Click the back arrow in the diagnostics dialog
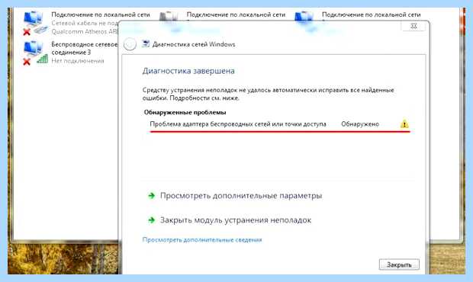Image resolution: width=473 pixels, height=282 pixels. click(130, 45)
